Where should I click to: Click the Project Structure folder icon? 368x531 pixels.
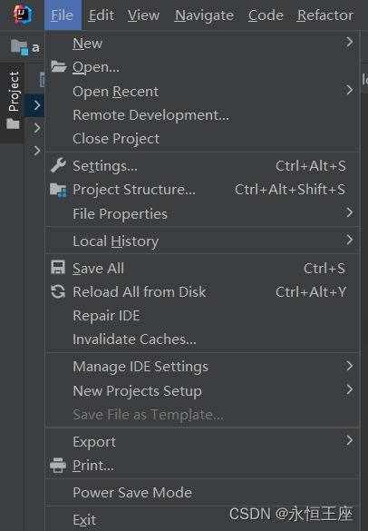pos(58,190)
